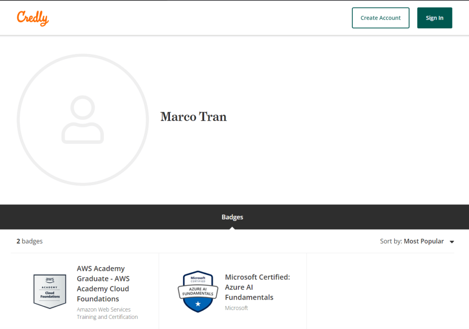The width and height of the screenshot is (469, 329).
Task: Click the person silhouette inside the avatar circle
Action: [83, 119]
